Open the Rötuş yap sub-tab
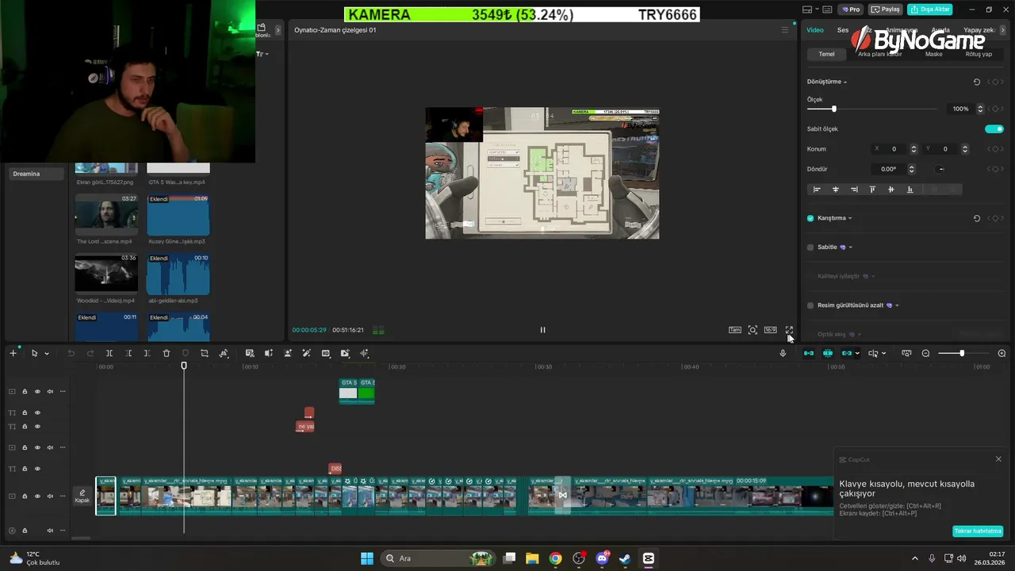This screenshot has height=571, width=1015. (979, 54)
